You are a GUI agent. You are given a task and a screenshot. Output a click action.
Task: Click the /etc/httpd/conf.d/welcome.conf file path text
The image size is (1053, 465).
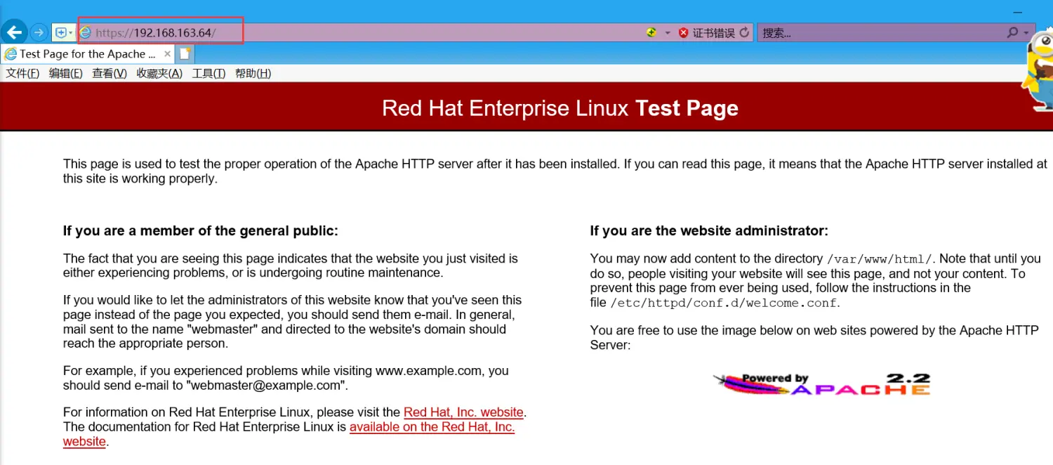point(724,303)
